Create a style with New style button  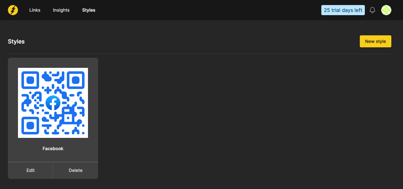click(375, 41)
